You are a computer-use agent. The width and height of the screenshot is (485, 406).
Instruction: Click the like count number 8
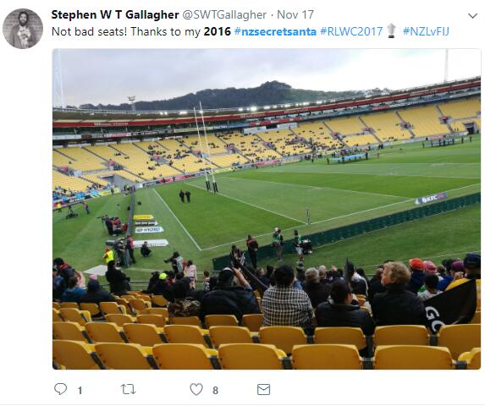[x=215, y=391]
